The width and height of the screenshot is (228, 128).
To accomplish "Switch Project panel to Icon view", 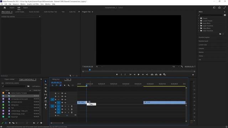I will coord(10,123).
